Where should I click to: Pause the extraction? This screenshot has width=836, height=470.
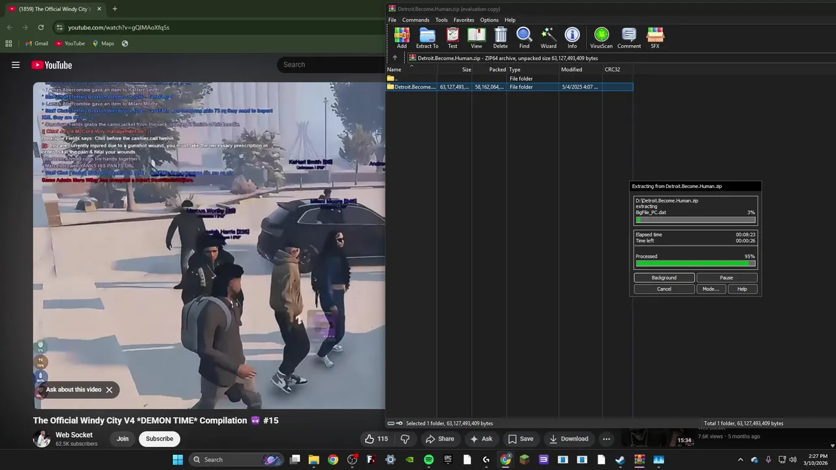pyautogui.click(x=726, y=277)
